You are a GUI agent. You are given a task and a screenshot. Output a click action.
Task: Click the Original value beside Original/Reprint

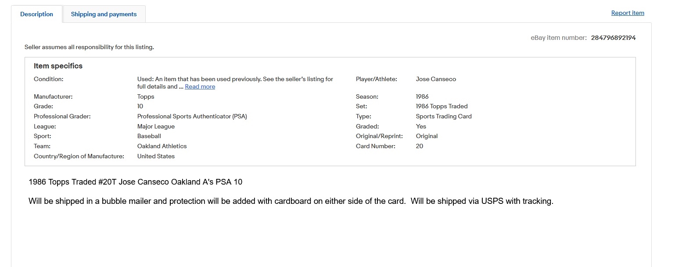pyautogui.click(x=427, y=136)
